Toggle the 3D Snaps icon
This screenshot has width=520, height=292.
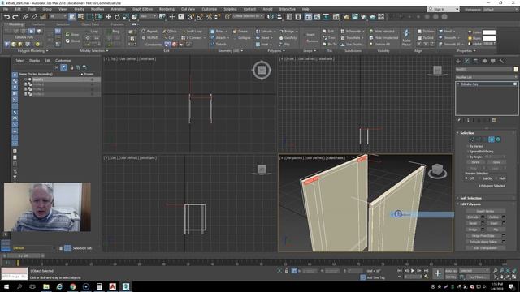191,16
